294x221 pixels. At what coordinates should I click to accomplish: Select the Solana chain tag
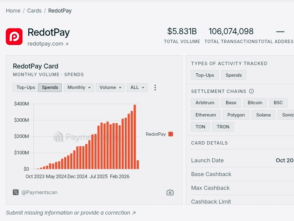(263, 115)
